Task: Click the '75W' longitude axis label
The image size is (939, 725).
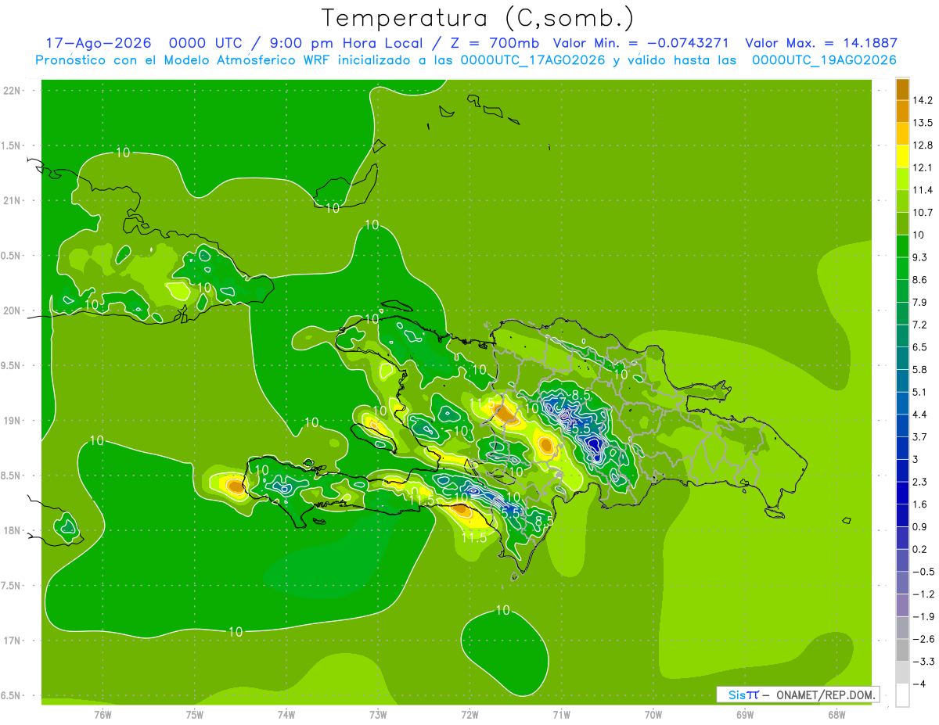Action: (195, 714)
